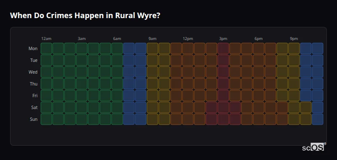Image resolution: width=337 pixels, height=160 pixels.
Task: Choose the Thursday 12am heatmap cell
Action: (x=46, y=84)
